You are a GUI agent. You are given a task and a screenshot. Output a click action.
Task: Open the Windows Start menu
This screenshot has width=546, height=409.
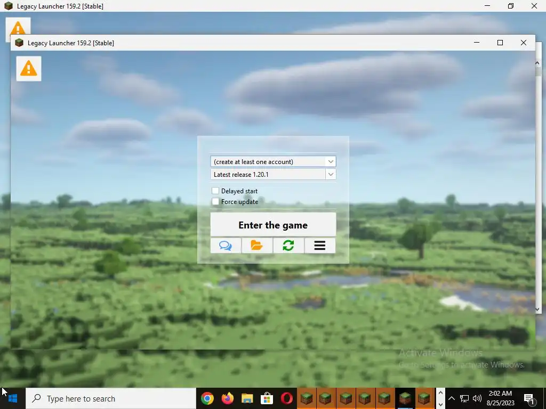(13, 398)
